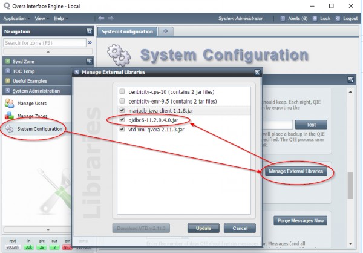Collapse the Navigation panel

pos(89,31)
